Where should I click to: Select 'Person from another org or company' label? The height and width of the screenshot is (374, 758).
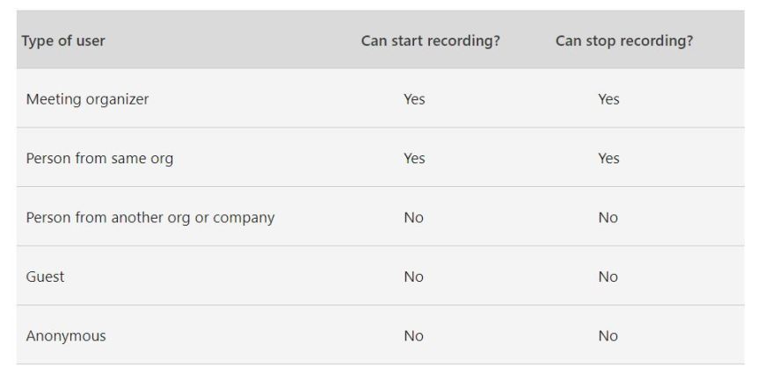149,218
